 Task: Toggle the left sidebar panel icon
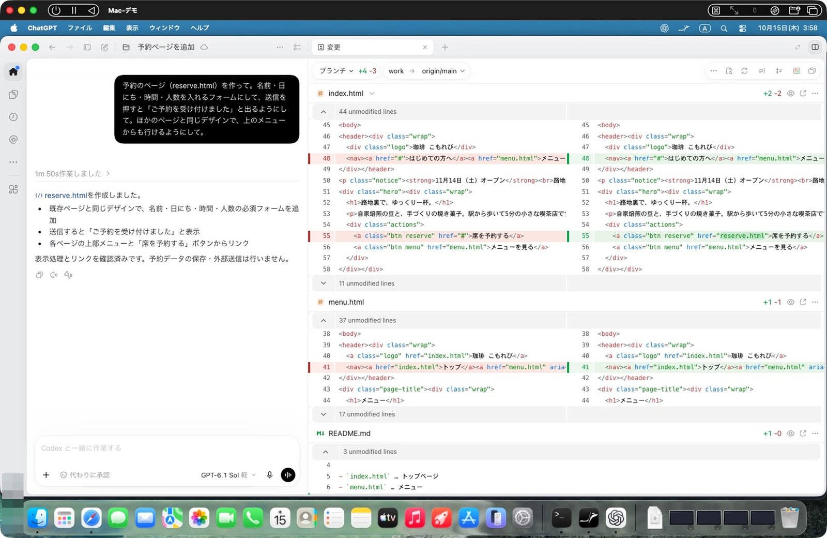tap(87, 47)
